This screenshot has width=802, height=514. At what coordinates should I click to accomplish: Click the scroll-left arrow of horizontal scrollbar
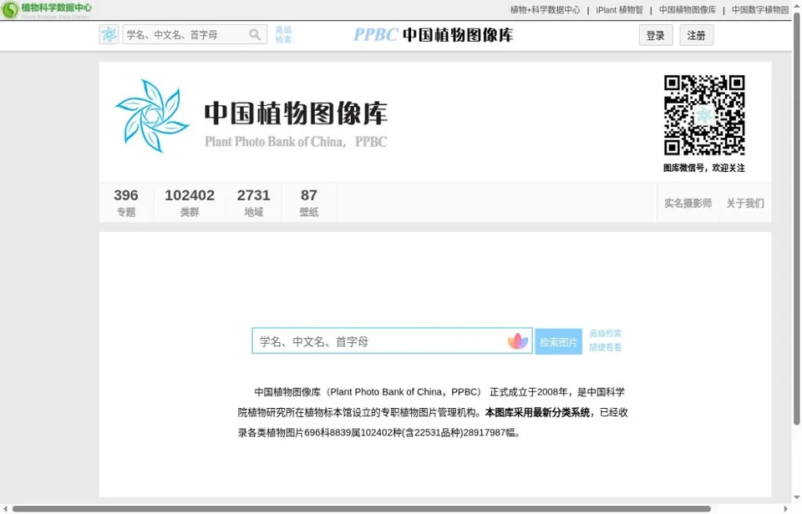pos(5,509)
